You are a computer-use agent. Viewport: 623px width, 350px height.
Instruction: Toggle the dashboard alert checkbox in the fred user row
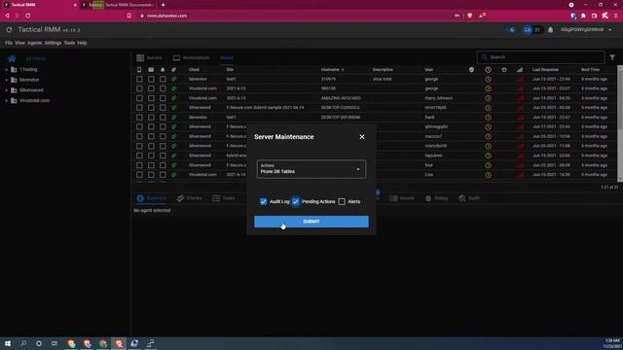click(163, 165)
